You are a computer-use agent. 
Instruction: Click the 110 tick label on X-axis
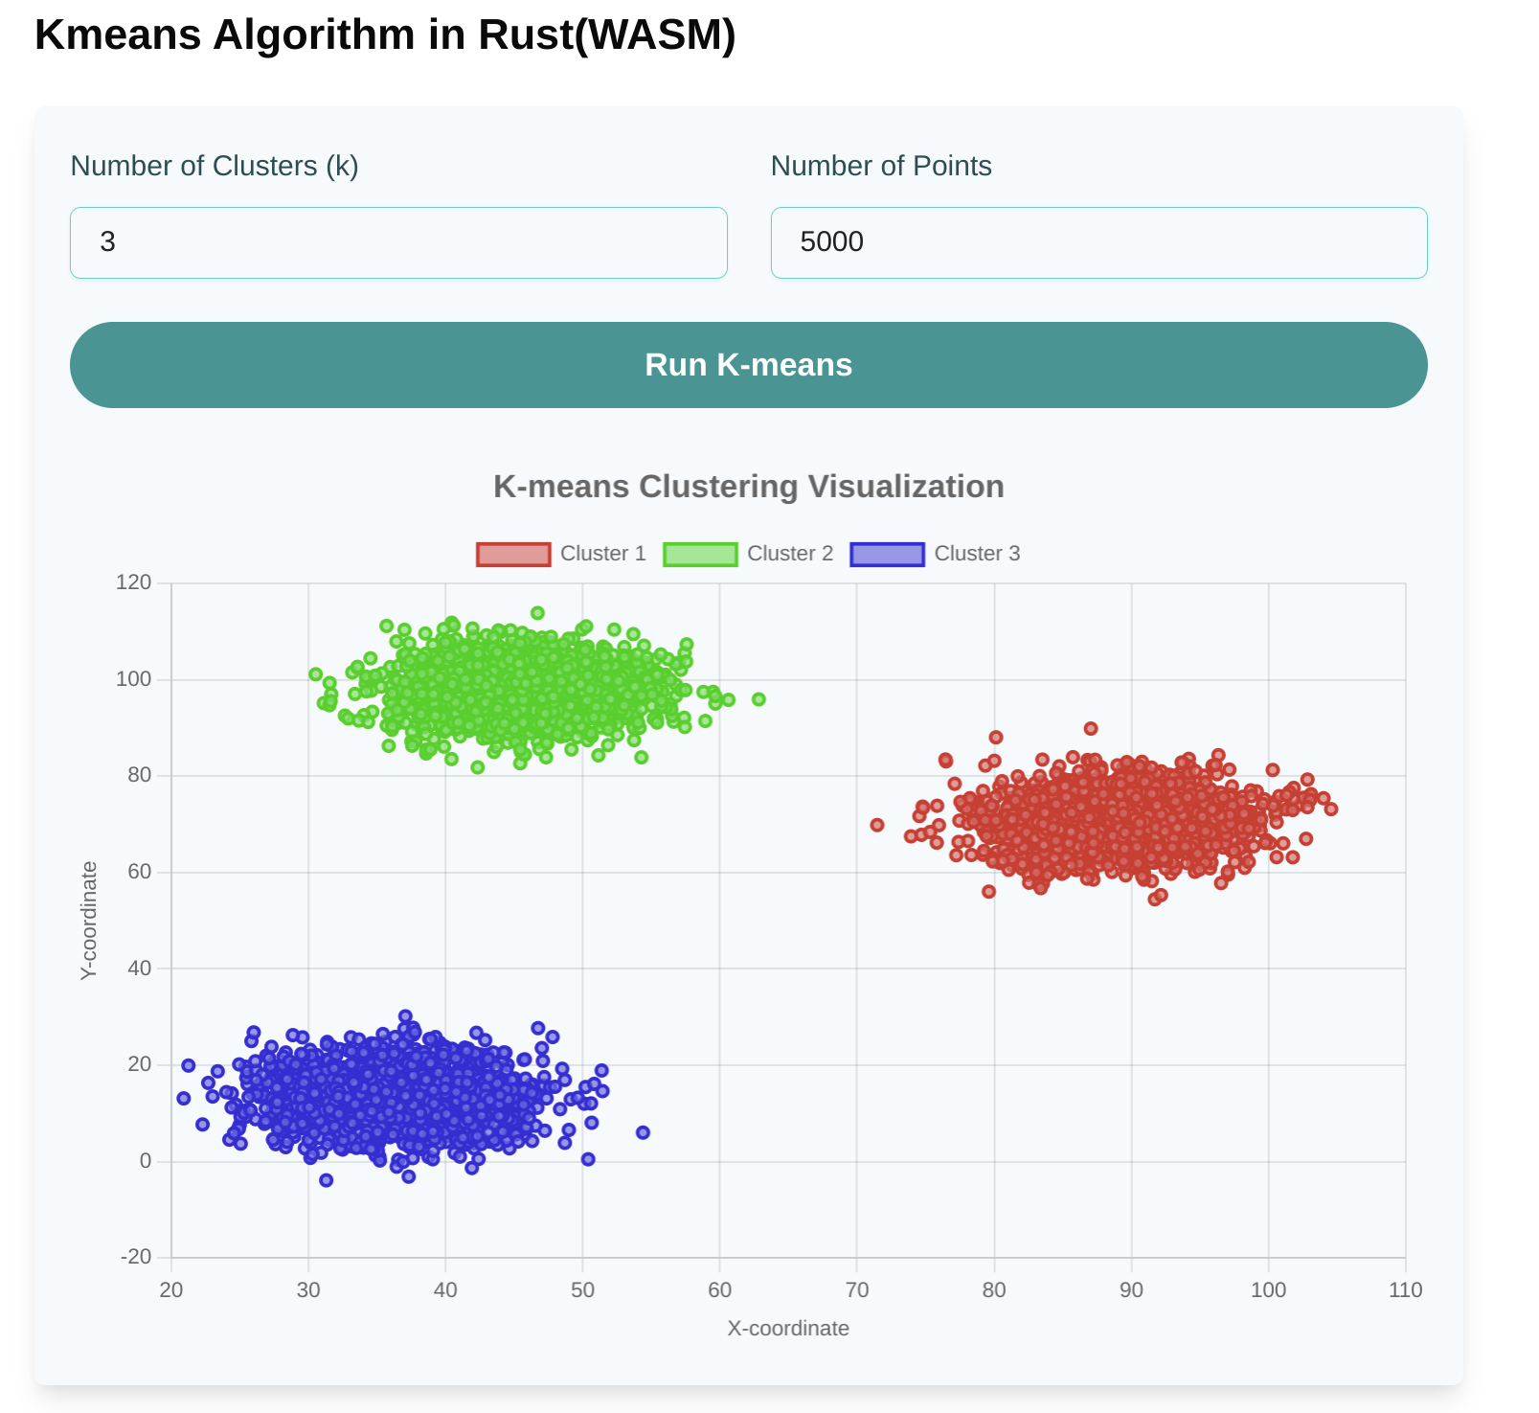coord(1405,1290)
